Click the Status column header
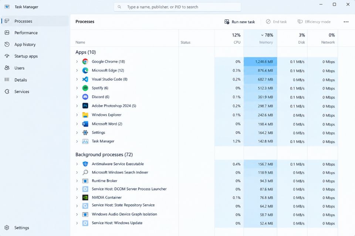The width and height of the screenshot is (355, 236). 196,38
